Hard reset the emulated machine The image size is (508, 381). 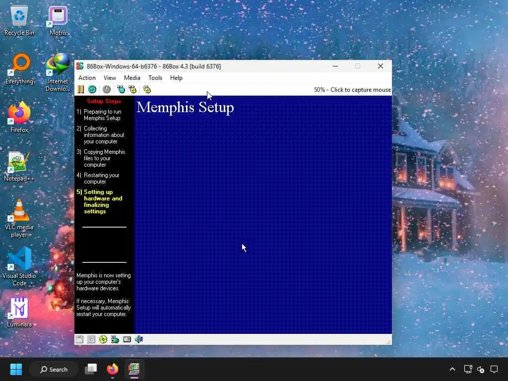tap(92, 89)
